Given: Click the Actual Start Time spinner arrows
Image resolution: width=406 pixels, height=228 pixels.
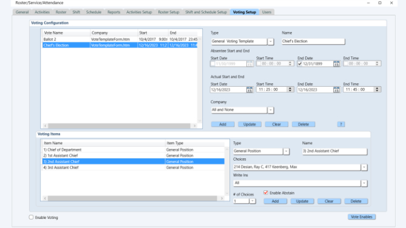Looking at the screenshot, I should (290, 90).
